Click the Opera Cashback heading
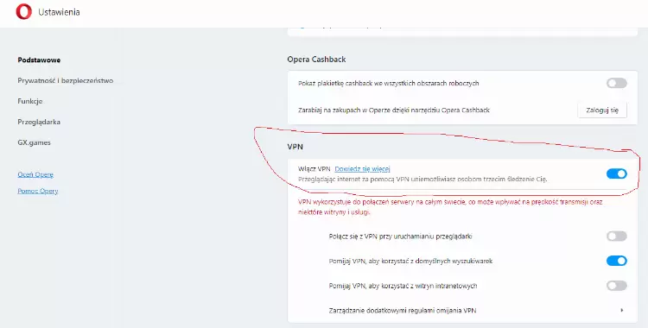The width and height of the screenshot is (648, 328). (316, 60)
